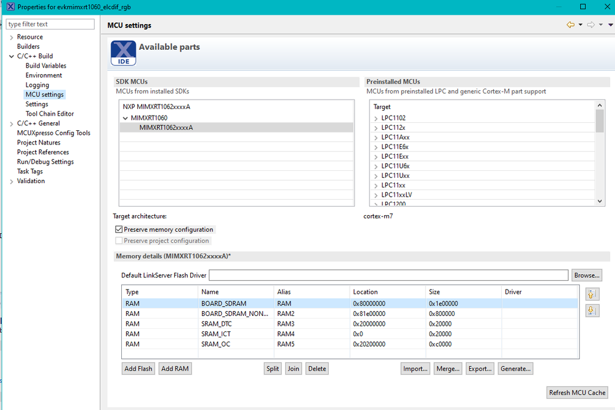This screenshot has height=410, width=615.
Task: Open Build Variables page
Action: (46, 65)
